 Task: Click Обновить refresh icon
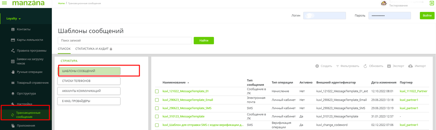click(365, 66)
